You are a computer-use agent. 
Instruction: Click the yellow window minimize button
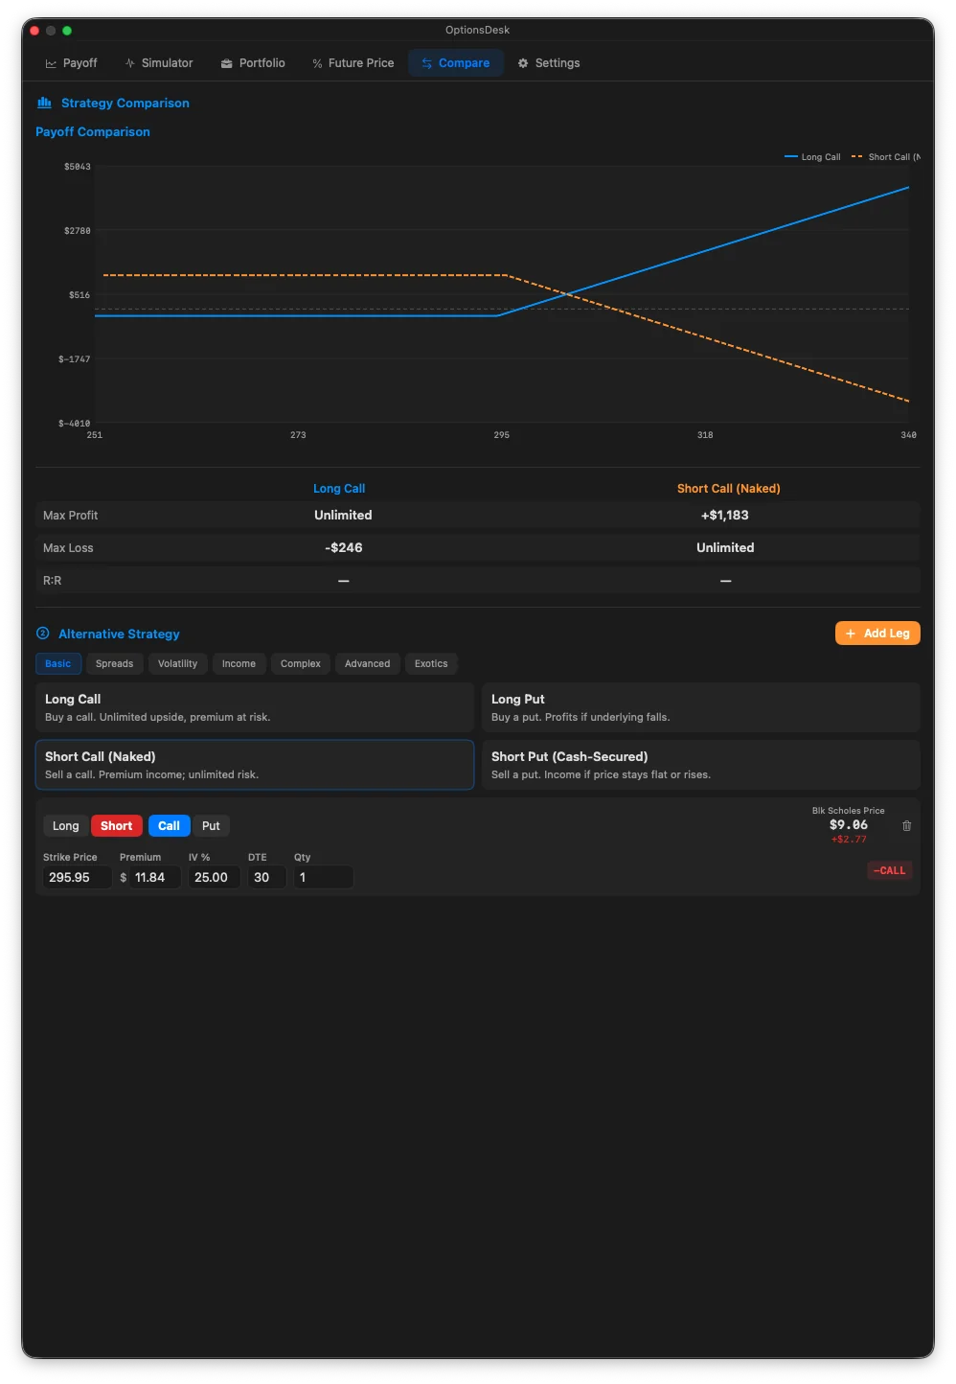51,31
